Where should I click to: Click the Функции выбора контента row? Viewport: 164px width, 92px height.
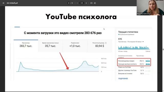pos(134,64)
